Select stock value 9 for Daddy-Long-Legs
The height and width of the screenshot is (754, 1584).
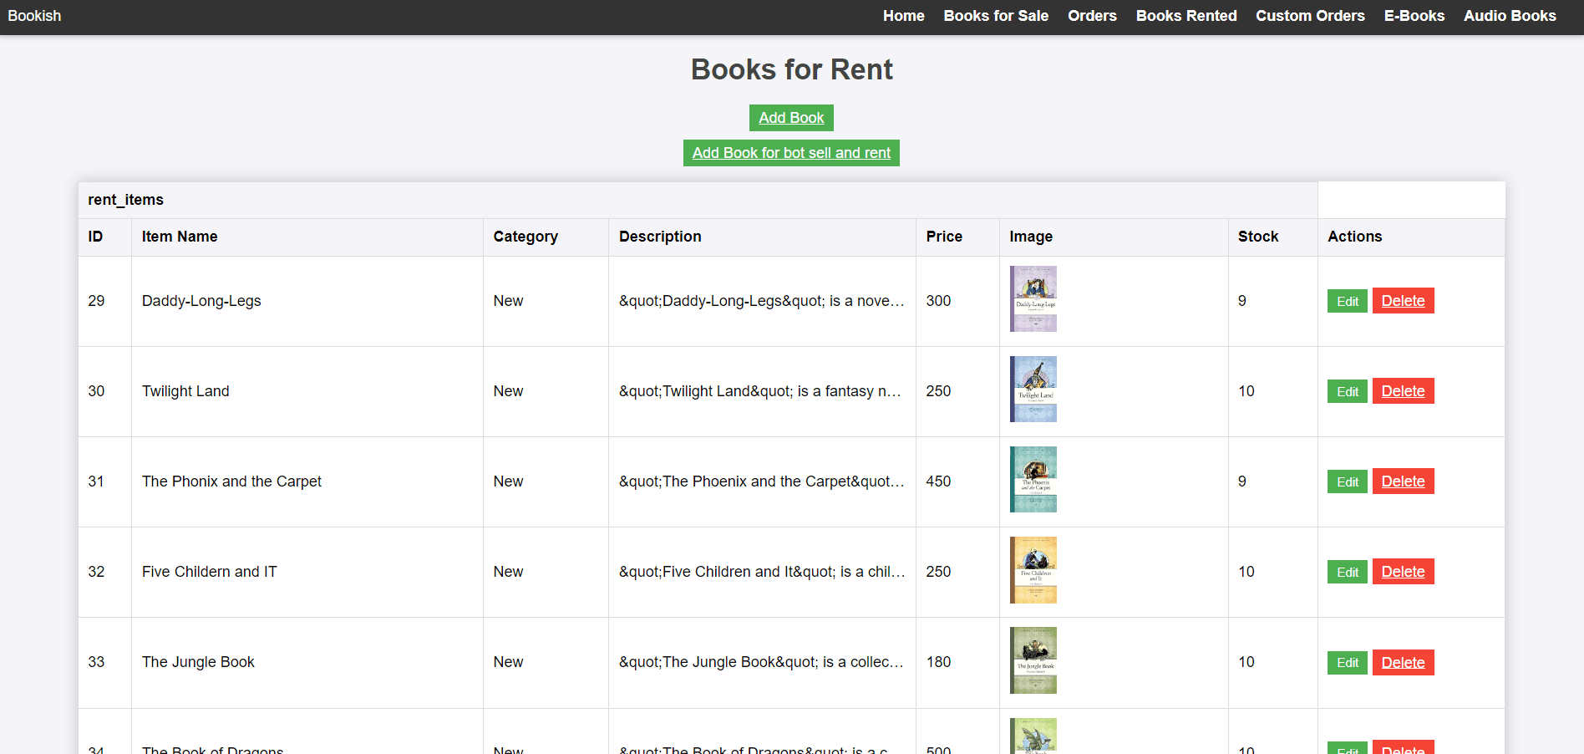pos(1242,301)
